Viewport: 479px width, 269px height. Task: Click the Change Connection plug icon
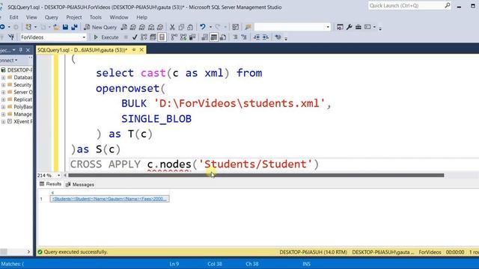click(x=11, y=37)
